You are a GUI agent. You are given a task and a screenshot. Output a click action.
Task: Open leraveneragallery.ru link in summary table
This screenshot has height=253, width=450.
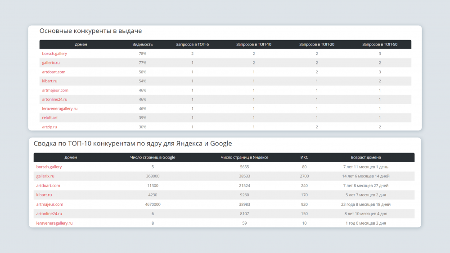[x=54, y=223]
